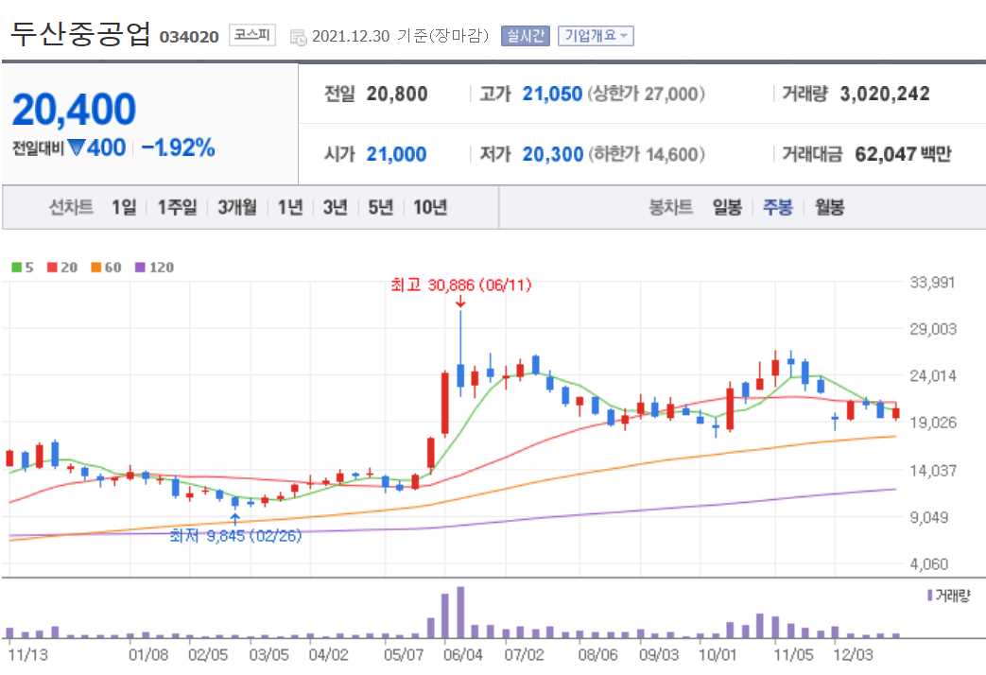Click the stock name 두산중공업

coord(81,33)
